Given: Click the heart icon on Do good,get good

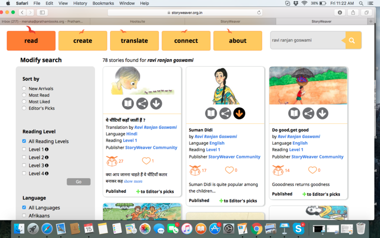Looking at the screenshot, I should click(313, 170).
